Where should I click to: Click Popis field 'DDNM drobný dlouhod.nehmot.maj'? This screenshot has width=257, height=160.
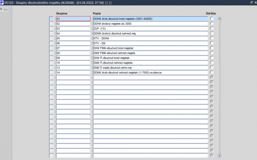150,33
